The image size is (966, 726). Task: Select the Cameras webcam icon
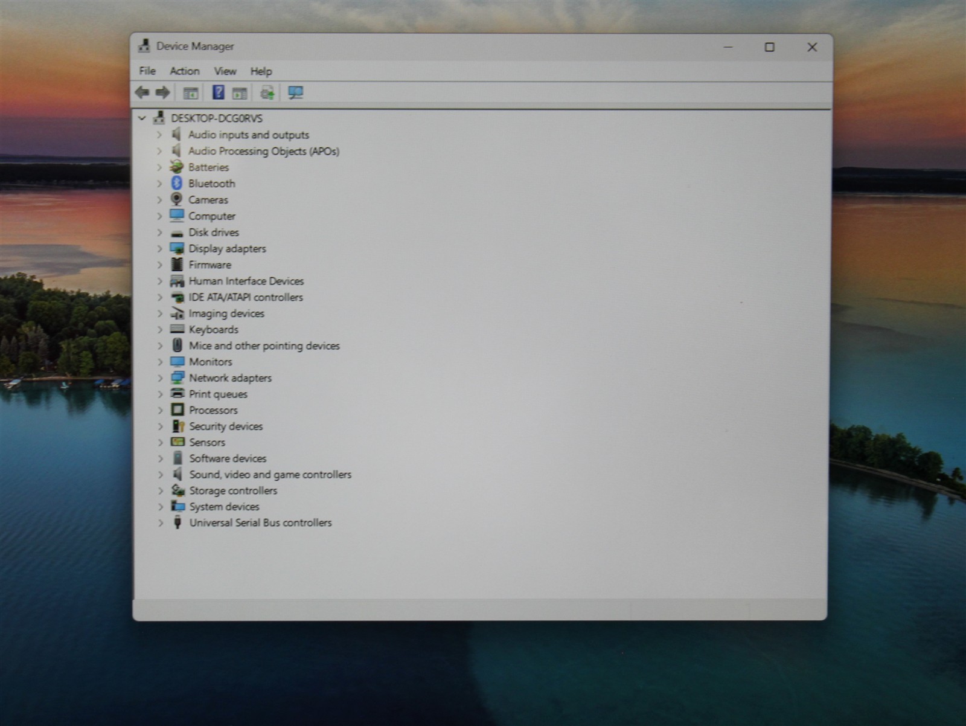coord(177,199)
